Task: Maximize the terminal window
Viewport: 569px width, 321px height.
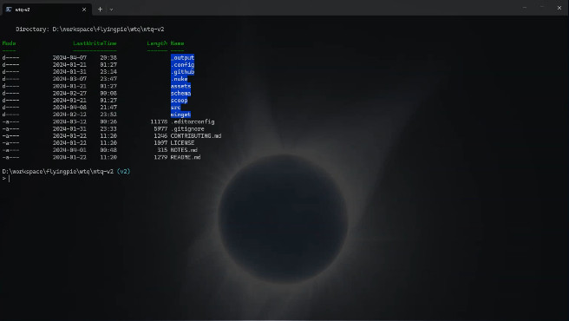Action: click(x=542, y=8)
